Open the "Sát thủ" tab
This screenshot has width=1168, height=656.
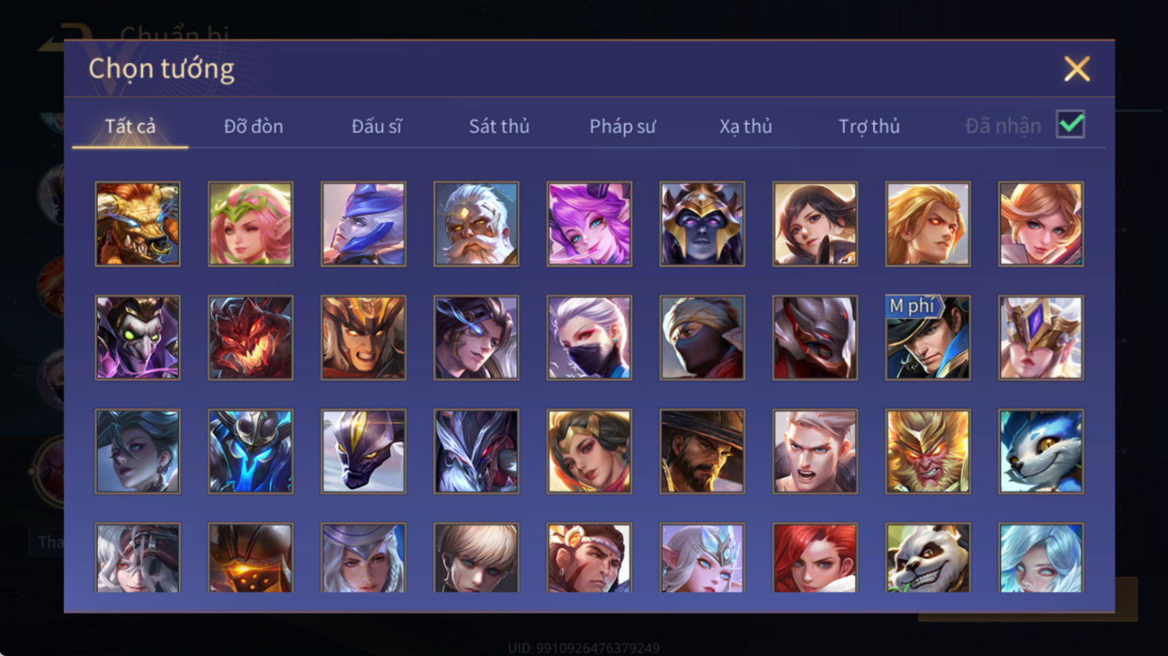pos(499,126)
